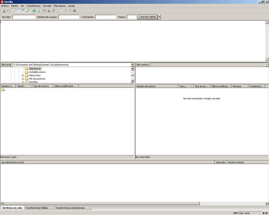269x215 pixels.
Task: Select the InstallAnywhere folder in tree
Action: (37, 72)
